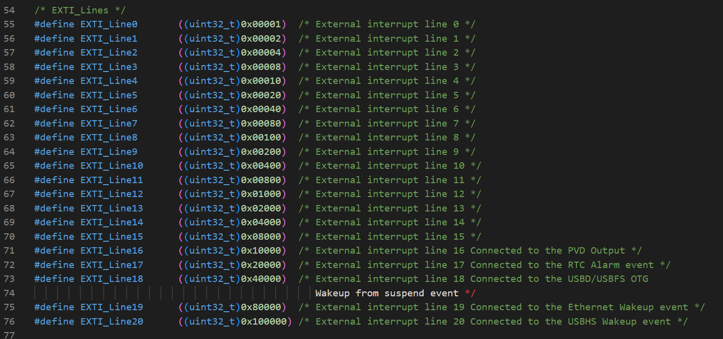The width and height of the screenshot is (723, 339).
Task: Click line number 77 in the gutter
Action: [x=9, y=336]
